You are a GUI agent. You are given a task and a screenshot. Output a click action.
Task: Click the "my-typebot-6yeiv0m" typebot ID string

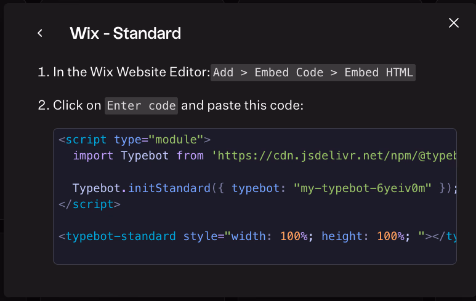click(x=364, y=188)
